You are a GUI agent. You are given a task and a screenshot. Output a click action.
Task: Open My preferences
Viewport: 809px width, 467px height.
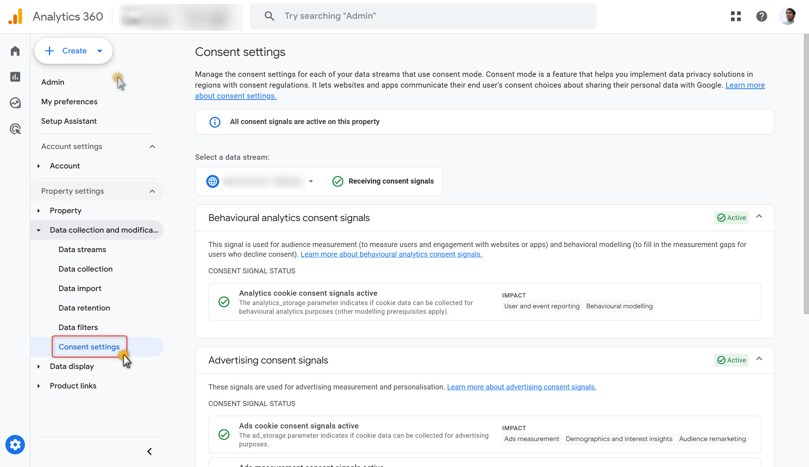pyautogui.click(x=69, y=102)
